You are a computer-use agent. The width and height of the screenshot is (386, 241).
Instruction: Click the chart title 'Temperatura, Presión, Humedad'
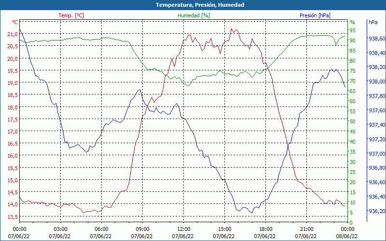[x=200, y=5]
